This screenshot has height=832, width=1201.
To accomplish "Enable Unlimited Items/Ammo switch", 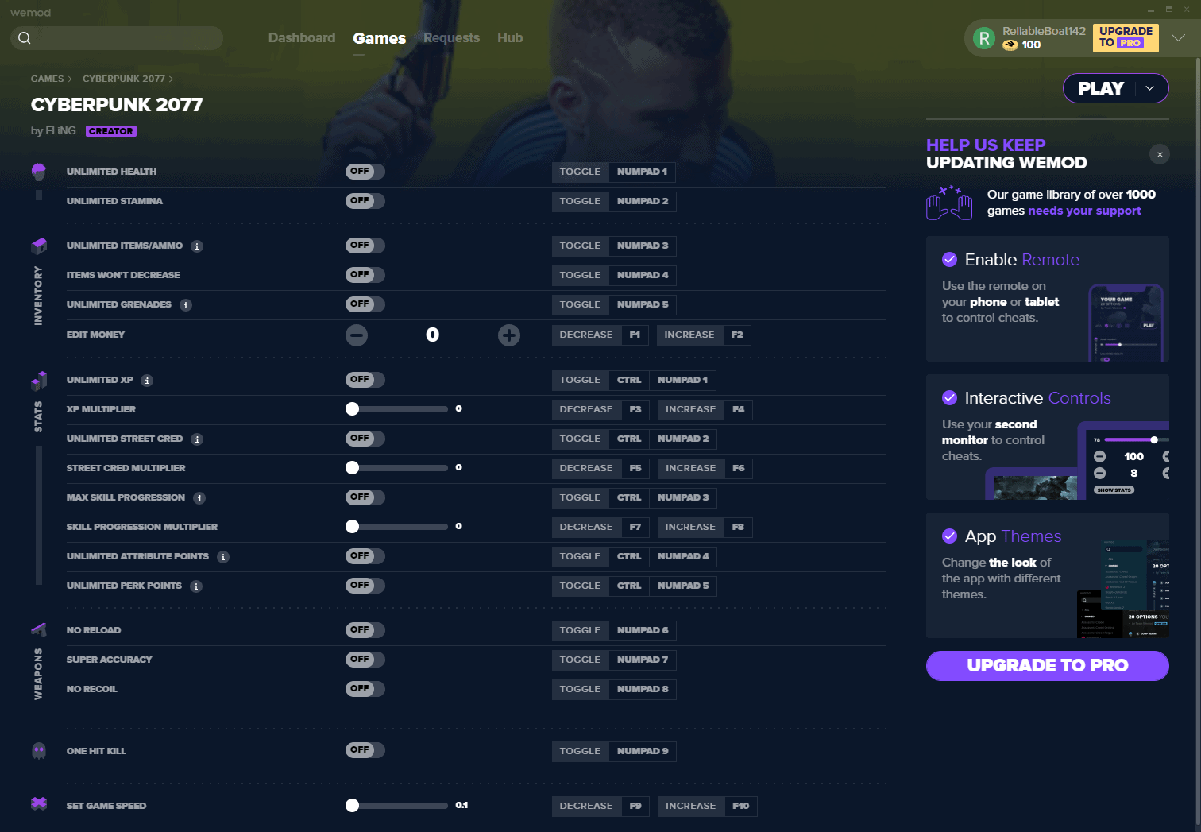I will (365, 246).
